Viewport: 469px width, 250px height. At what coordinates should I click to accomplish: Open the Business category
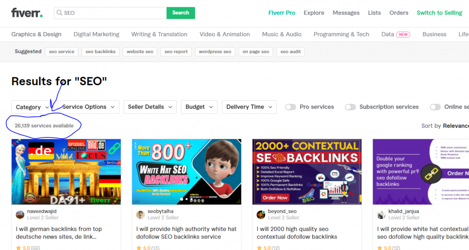434,34
